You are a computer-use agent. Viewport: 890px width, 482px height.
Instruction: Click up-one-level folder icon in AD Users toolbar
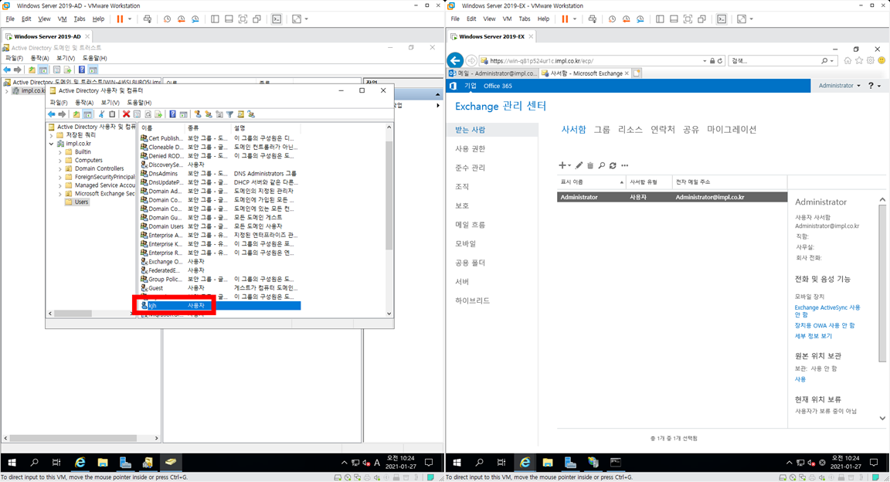point(76,114)
